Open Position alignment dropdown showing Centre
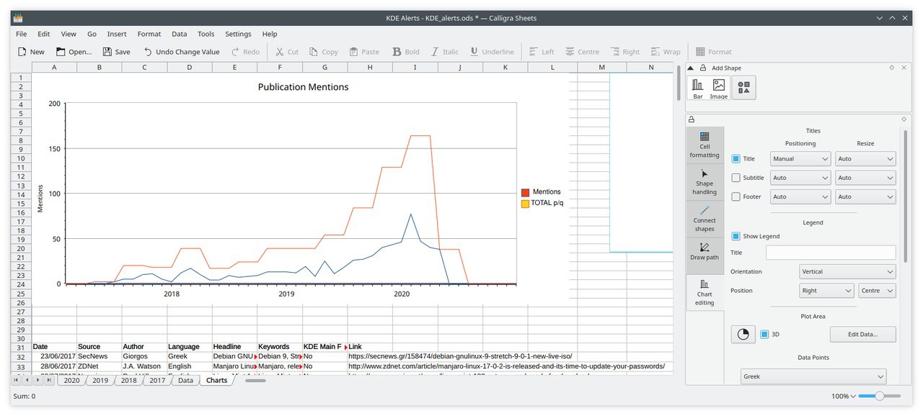 878,291
